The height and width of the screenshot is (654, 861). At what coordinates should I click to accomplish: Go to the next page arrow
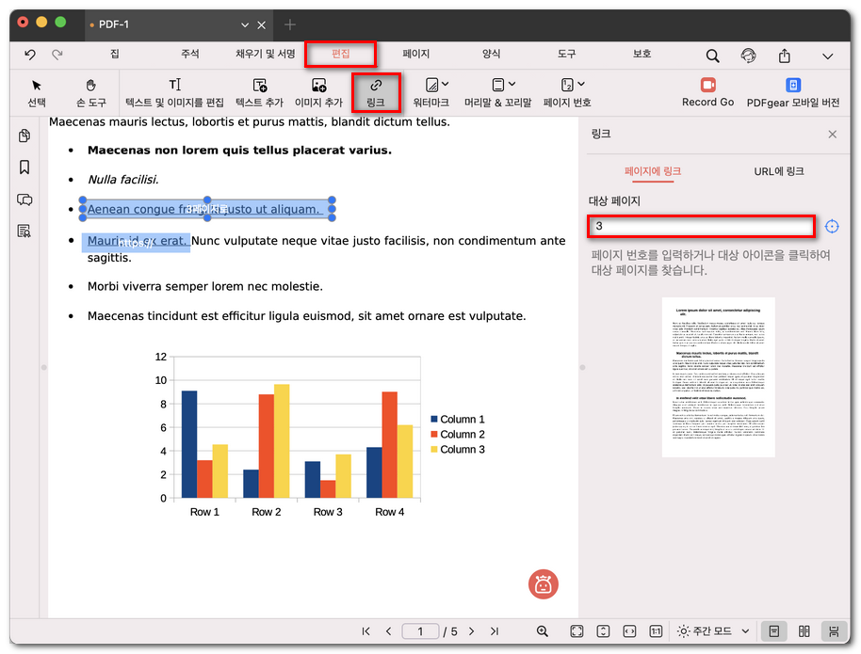tap(472, 631)
